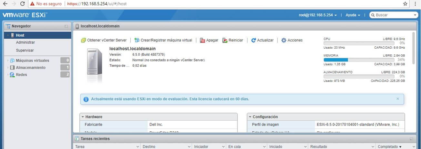Open browser three-dot menu

[416, 4]
